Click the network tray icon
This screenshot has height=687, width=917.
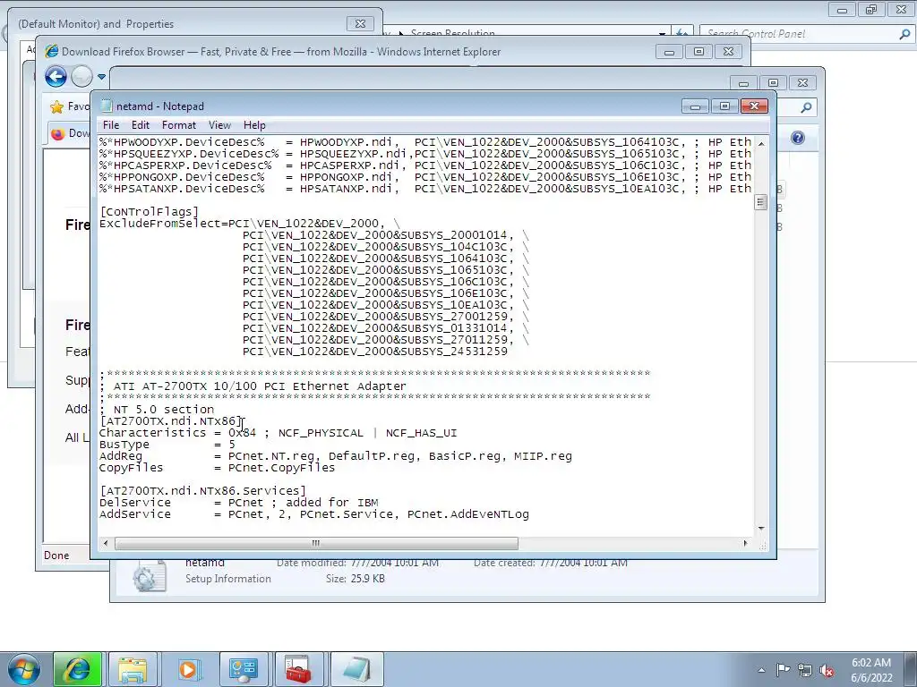pos(805,670)
